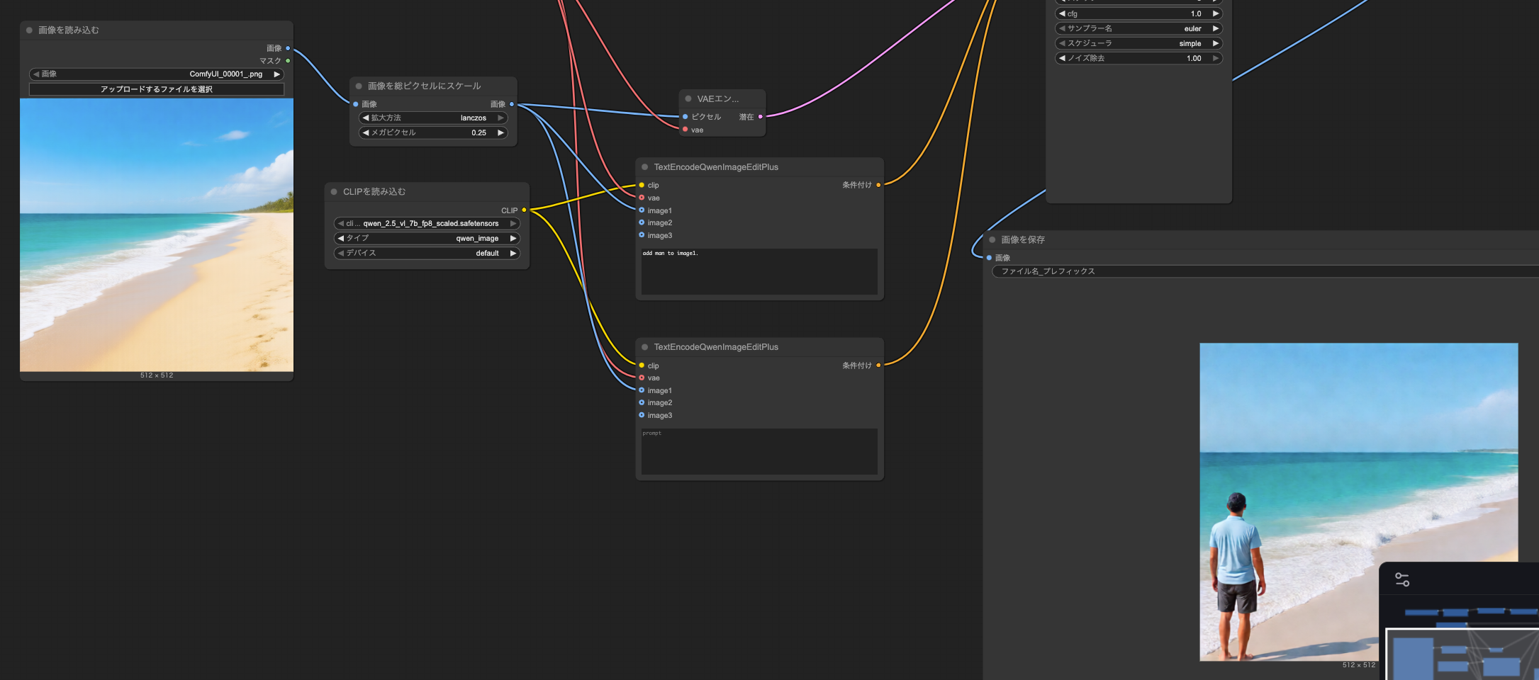Click next arrow on ComfyUI_00001_.png selector
1539x680 pixels.
tap(276, 74)
